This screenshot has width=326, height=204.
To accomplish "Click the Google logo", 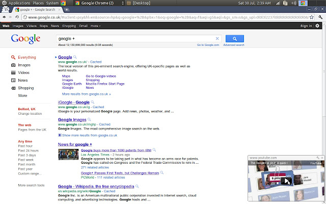I will point(25,39).
